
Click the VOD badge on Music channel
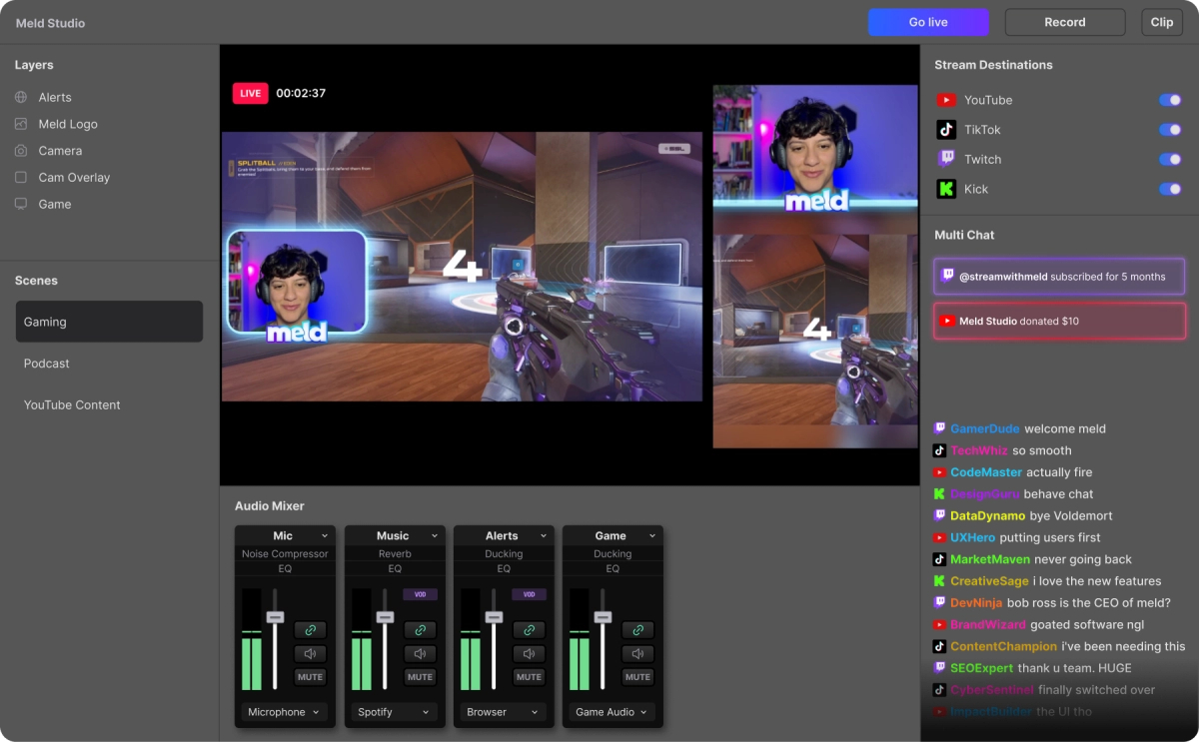420,594
